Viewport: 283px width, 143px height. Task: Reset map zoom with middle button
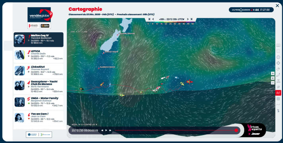pos(273,78)
